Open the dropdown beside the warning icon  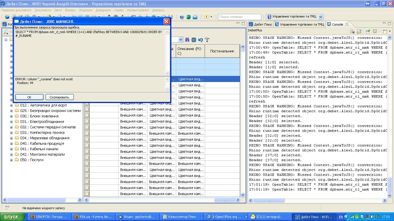(211, 17)
